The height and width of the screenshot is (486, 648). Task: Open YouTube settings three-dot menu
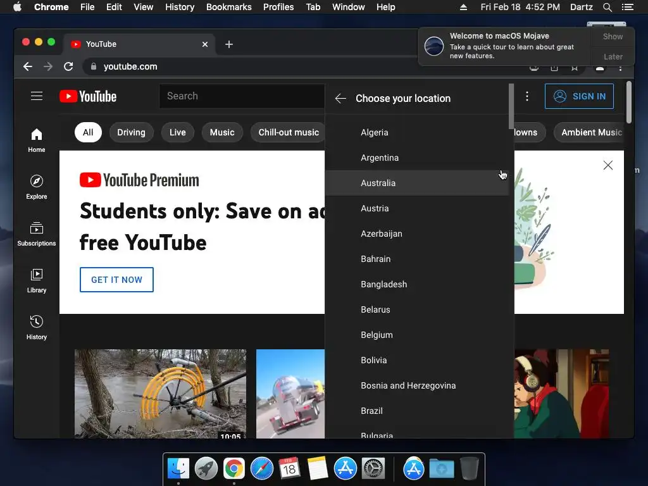pyautogui.click(x=527, y=96)
